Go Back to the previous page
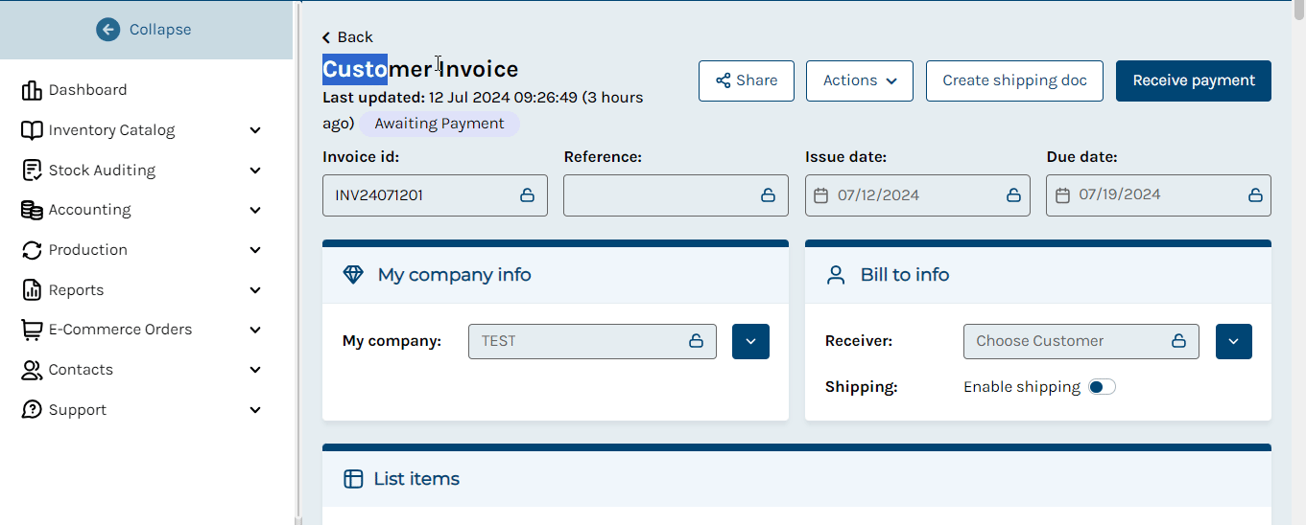The image size is (1306, 525). pyautogui.click(x=347, y=37)
